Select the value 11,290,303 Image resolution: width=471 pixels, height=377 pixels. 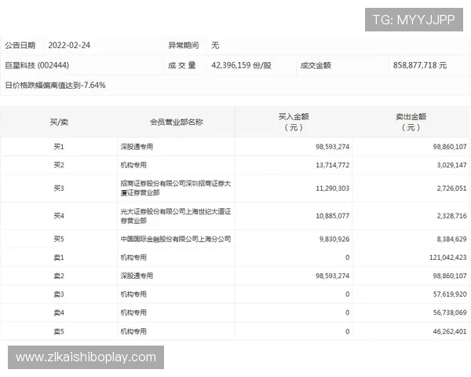coord(332,188)
